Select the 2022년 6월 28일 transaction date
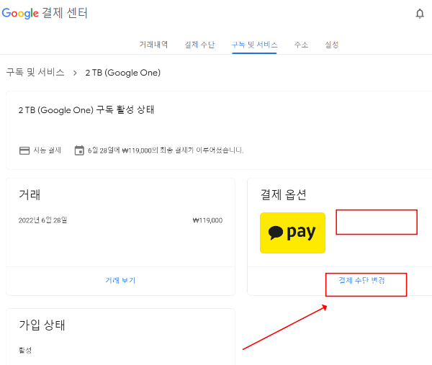The width and height of the screenshot is (432, 365). click(42, 220)
